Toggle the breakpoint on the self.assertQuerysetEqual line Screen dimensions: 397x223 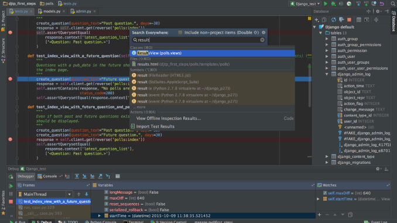coord(10,32)
